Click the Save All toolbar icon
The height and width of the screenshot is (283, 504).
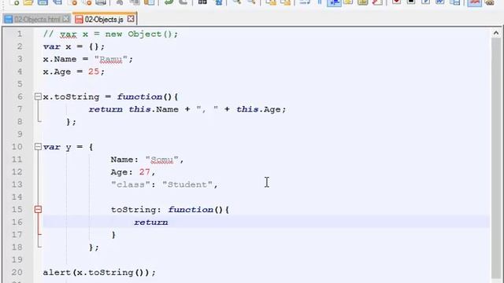click(57, 2)
